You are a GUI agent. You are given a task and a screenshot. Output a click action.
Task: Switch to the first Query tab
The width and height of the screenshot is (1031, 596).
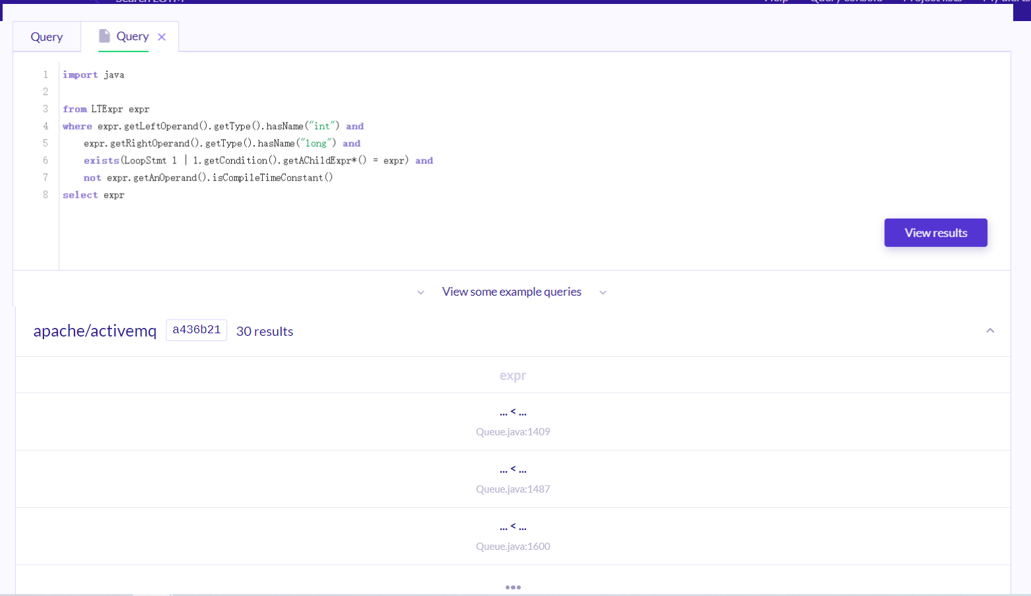point(47,37)
